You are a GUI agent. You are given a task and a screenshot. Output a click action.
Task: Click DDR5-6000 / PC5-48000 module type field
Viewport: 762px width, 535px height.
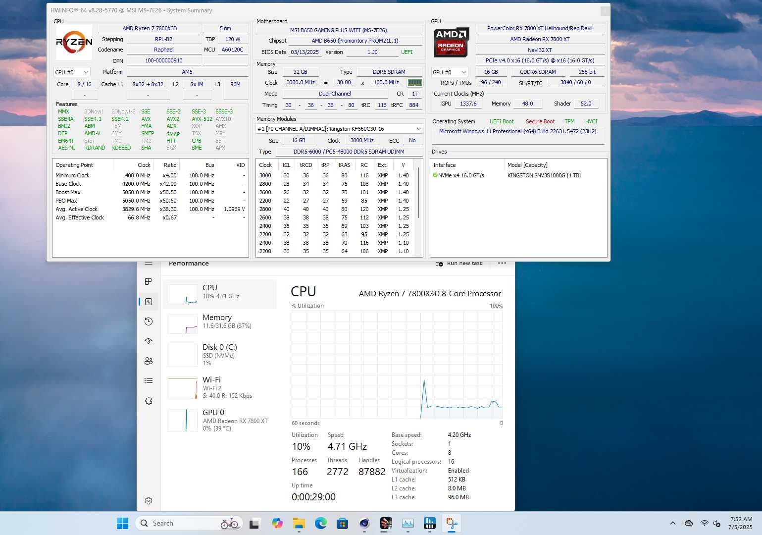349,152
